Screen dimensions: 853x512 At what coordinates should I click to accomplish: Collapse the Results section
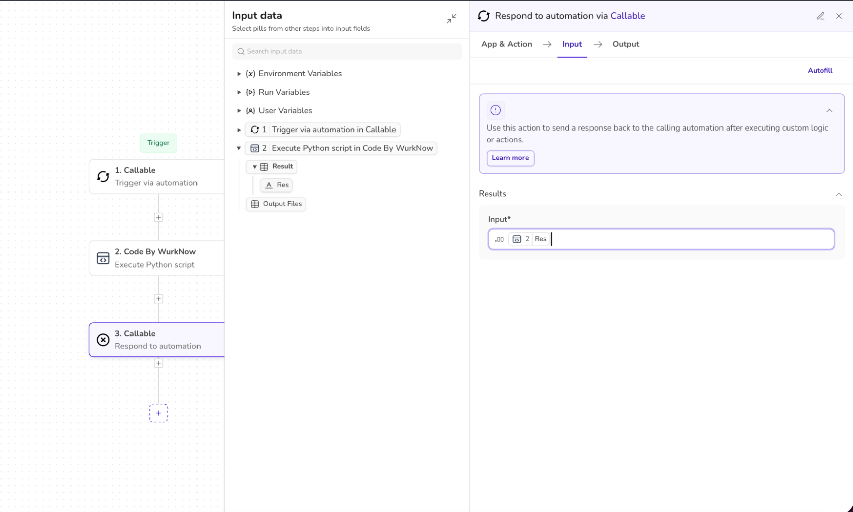(839, 194)
